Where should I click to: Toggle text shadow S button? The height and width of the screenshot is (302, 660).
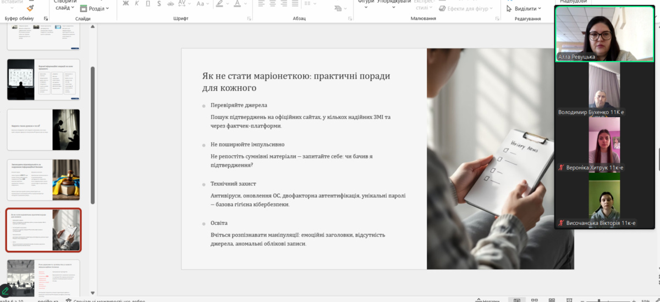(x=159, y=4)
